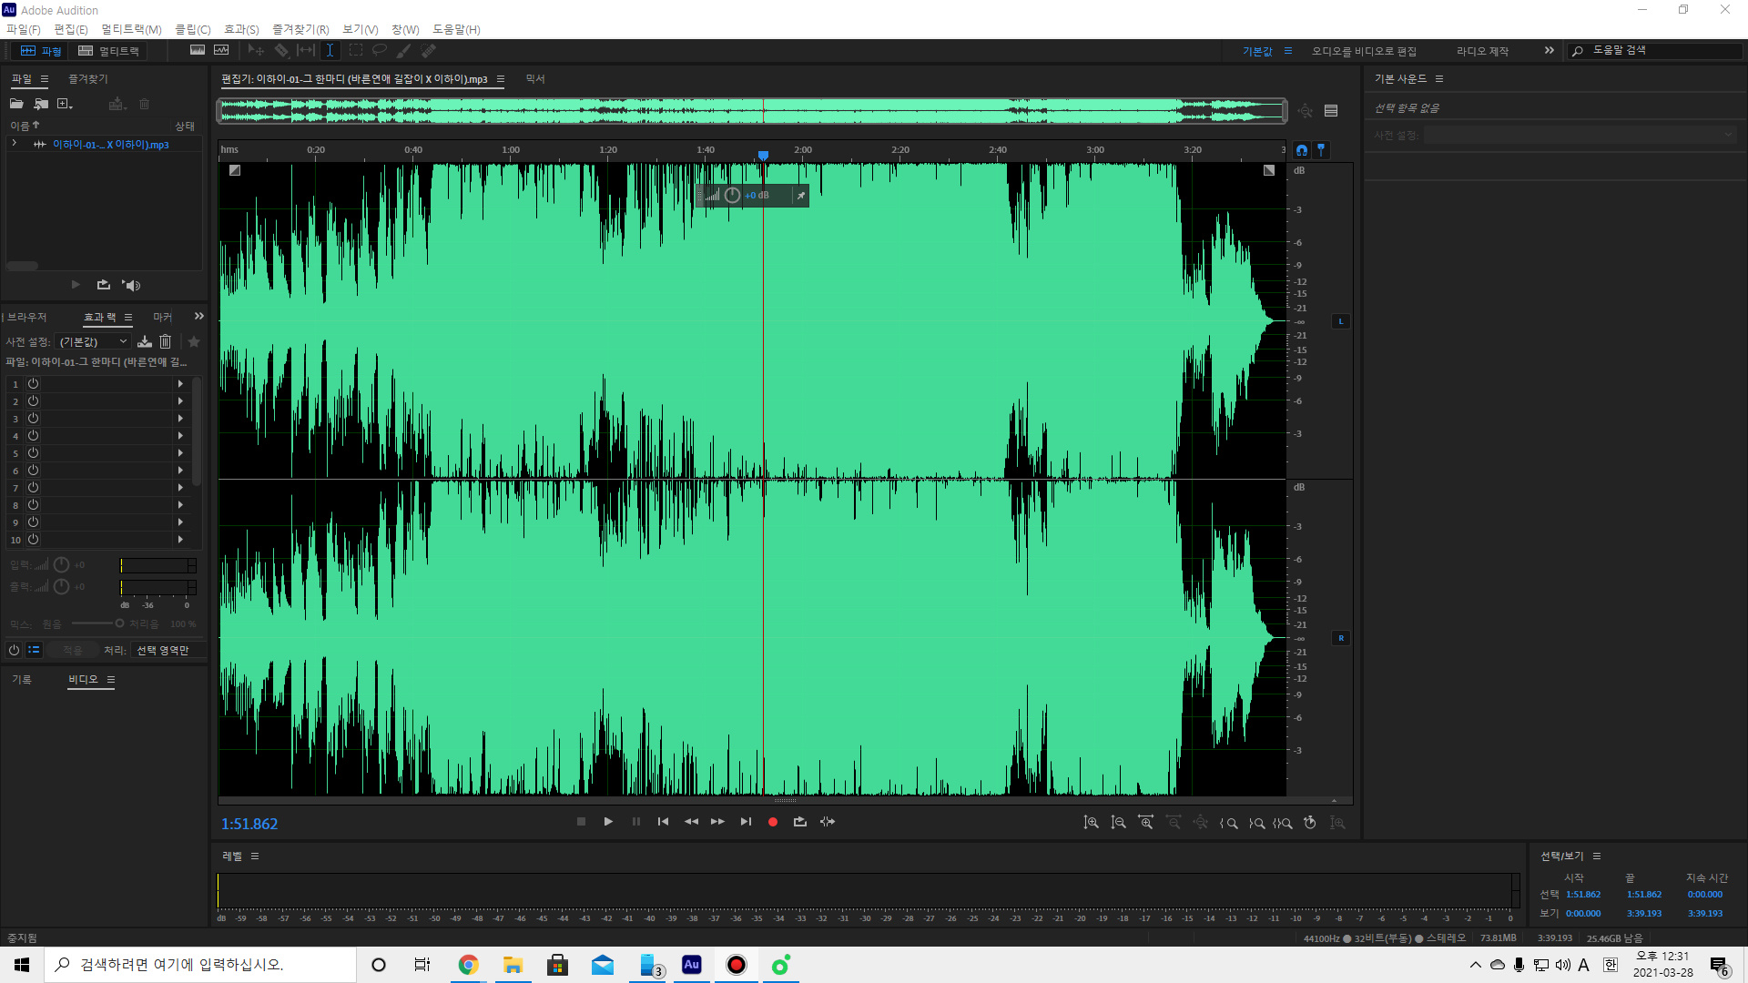This screenshot has height=983, width=1748.
Task: Toggle loop playback in transport controls
Action: (800, 822)
